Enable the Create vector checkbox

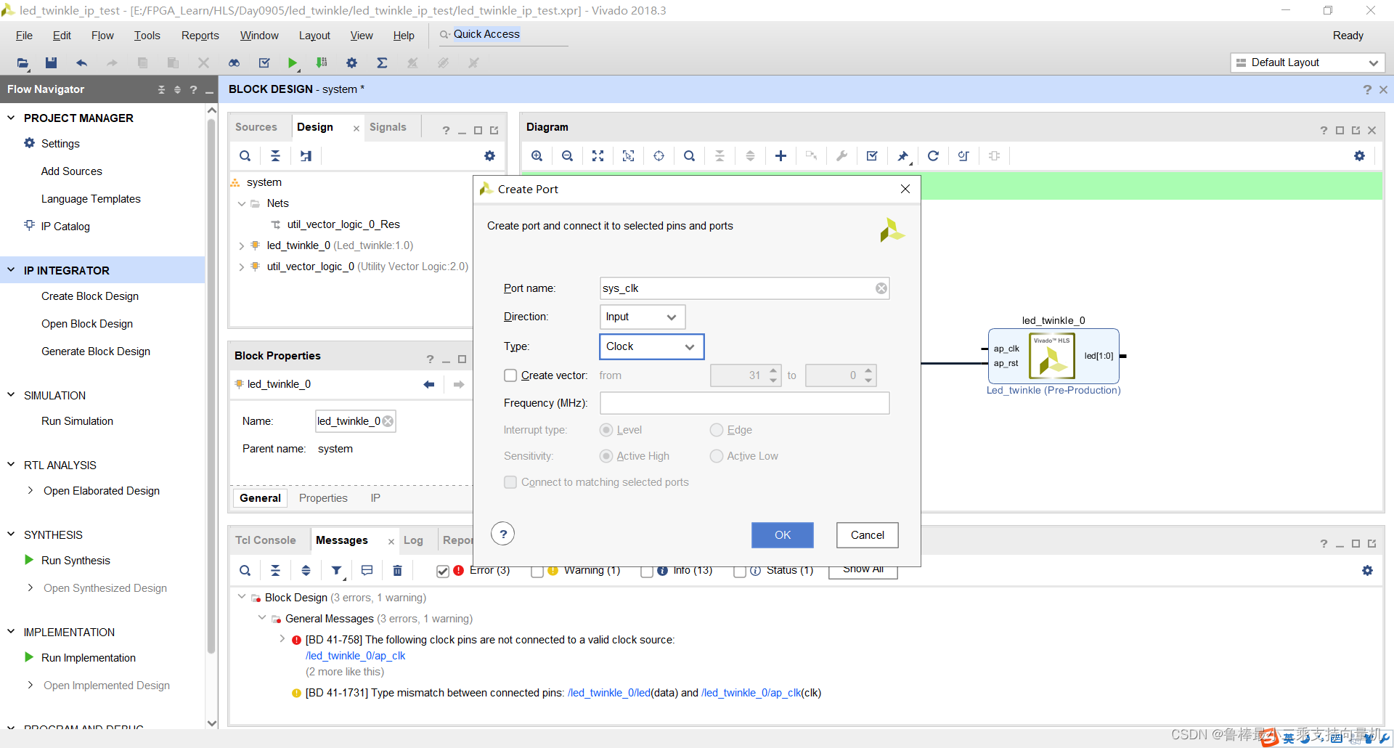tap(510, 375)
